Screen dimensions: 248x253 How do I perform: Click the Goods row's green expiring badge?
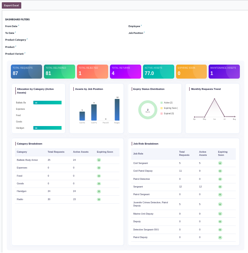[99, 183]
